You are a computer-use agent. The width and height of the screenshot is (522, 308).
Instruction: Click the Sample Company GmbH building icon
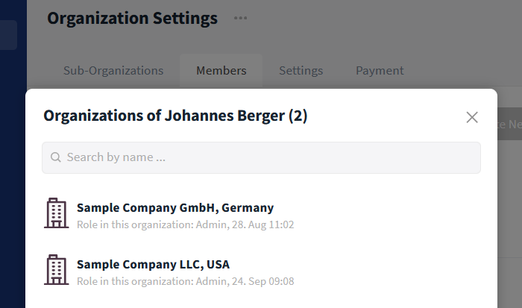pyautogui.click(x=56, y=213)
